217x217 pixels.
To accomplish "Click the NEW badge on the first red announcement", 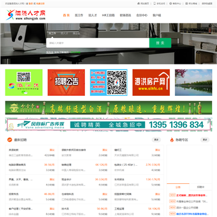I will 172,195.
